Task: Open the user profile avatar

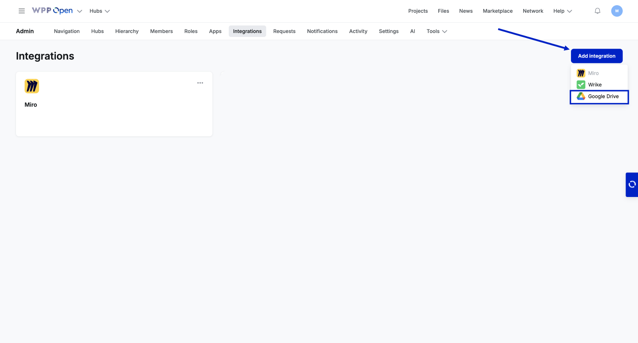Action: [616, 11]
